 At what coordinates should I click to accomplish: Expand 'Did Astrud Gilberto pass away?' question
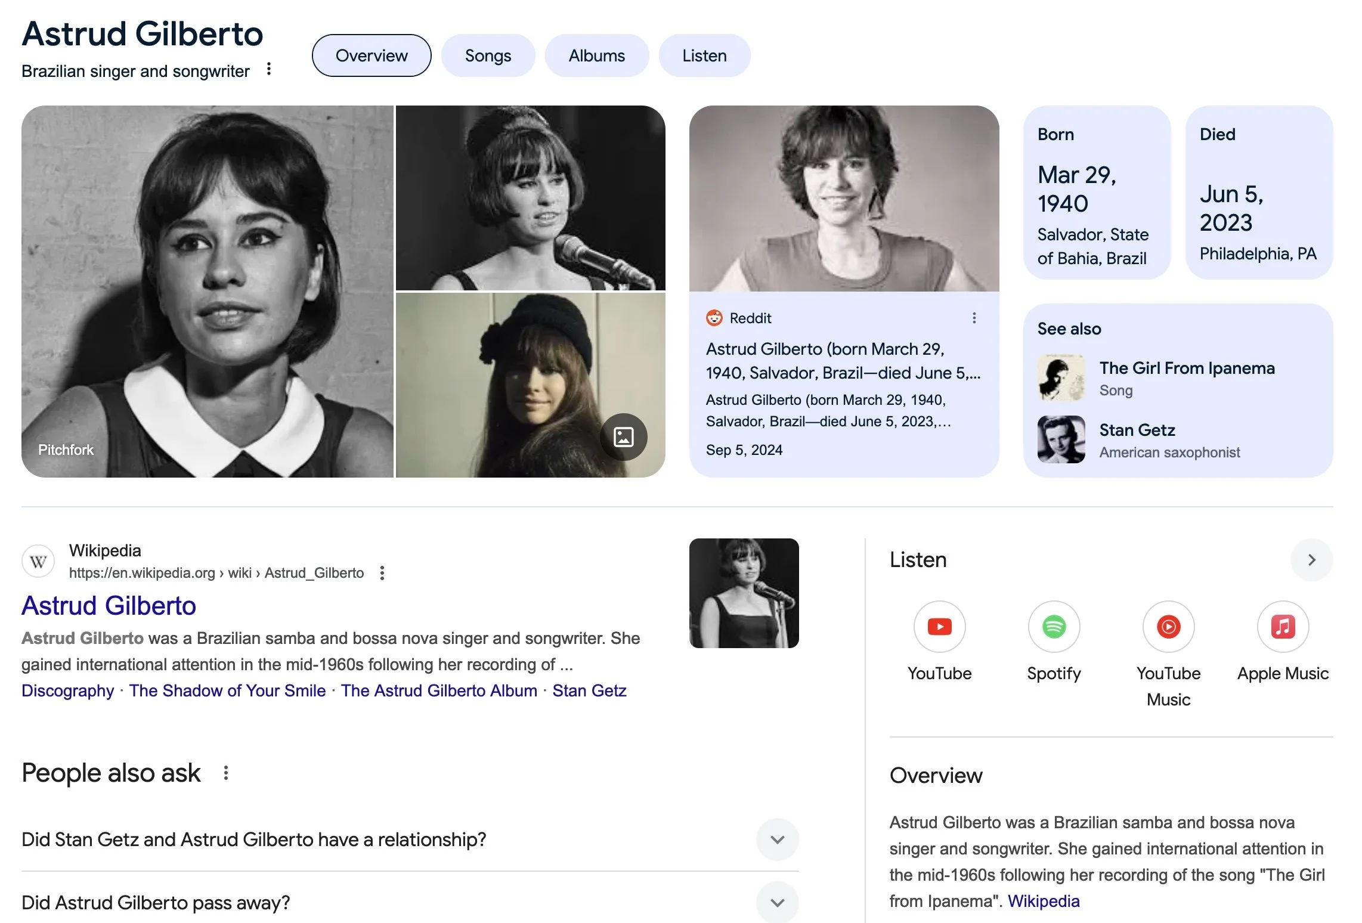coord(777,902)
